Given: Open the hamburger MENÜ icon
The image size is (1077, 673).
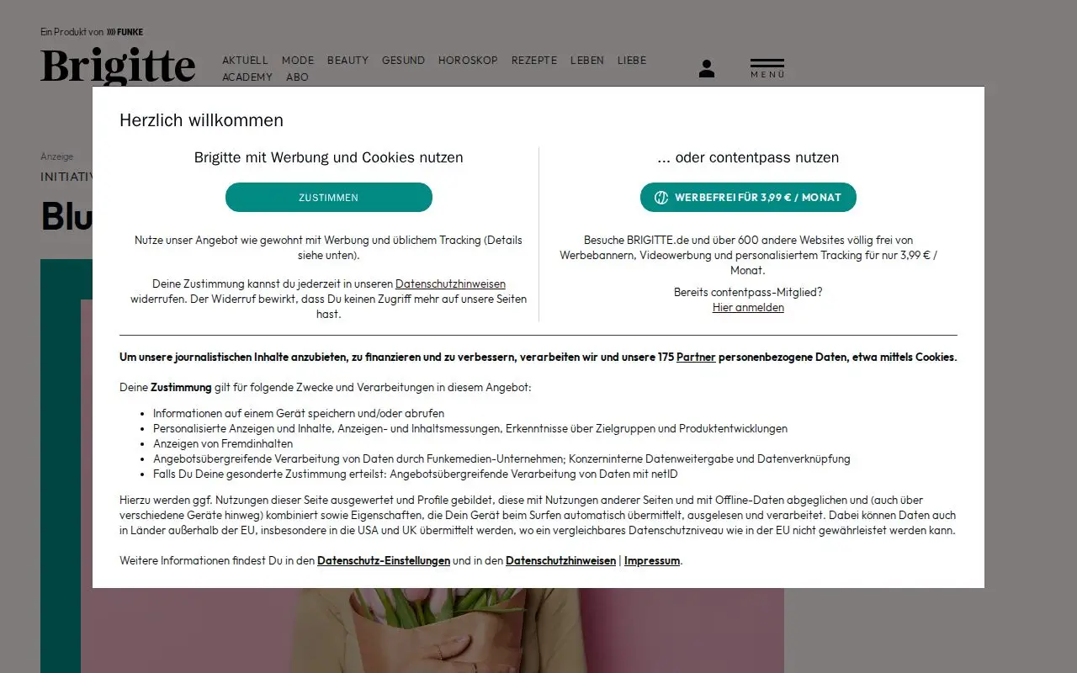Looking at the screenshot, I should (x=767, y=69).
